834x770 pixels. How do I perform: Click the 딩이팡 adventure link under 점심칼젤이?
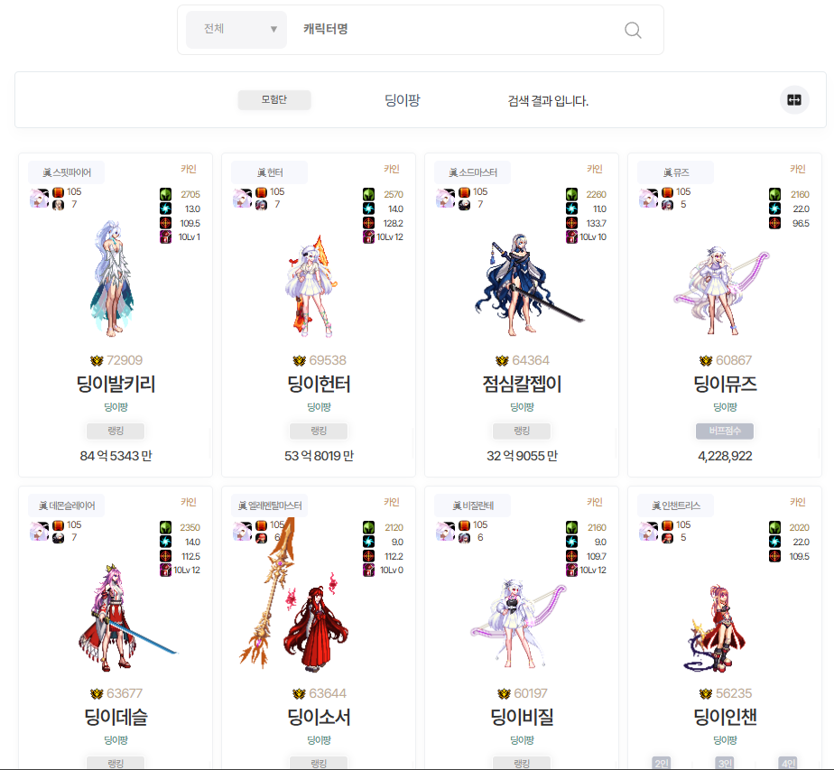522,407
